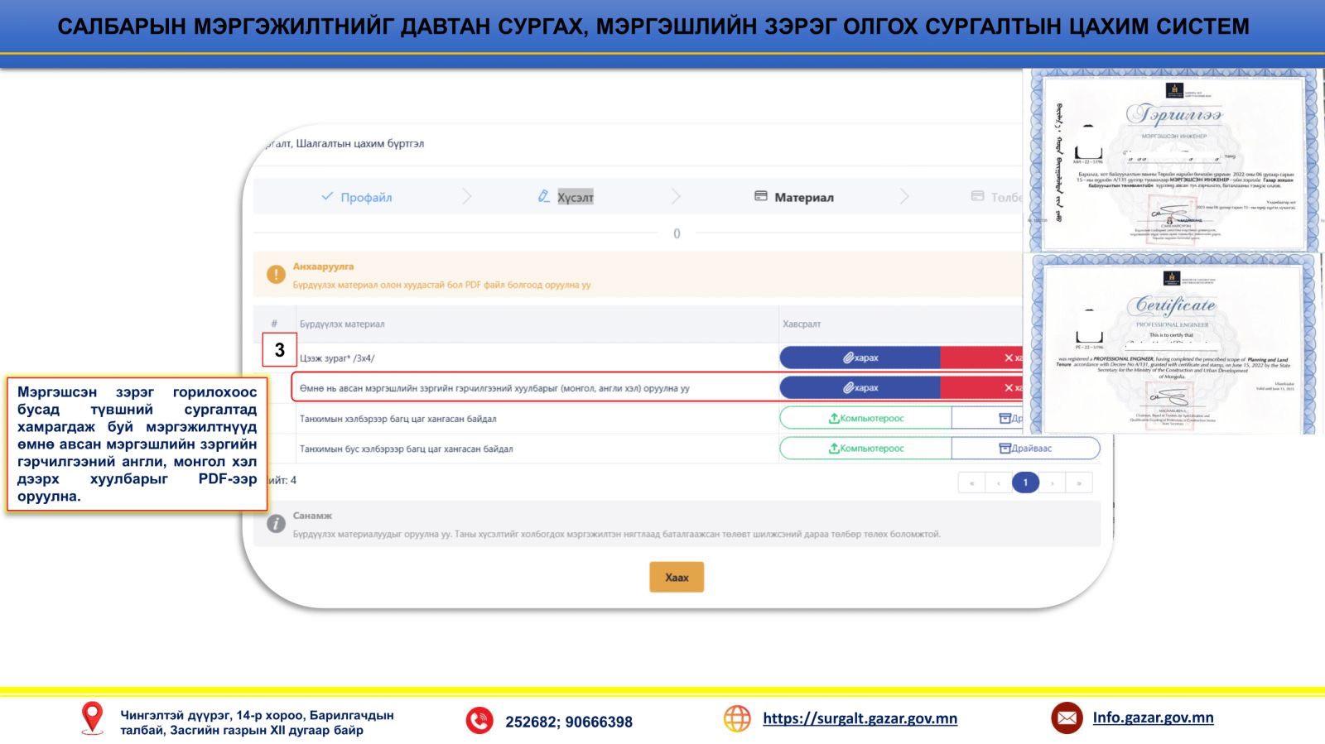Click the red envelope email icon

(x=1067, y=718)
